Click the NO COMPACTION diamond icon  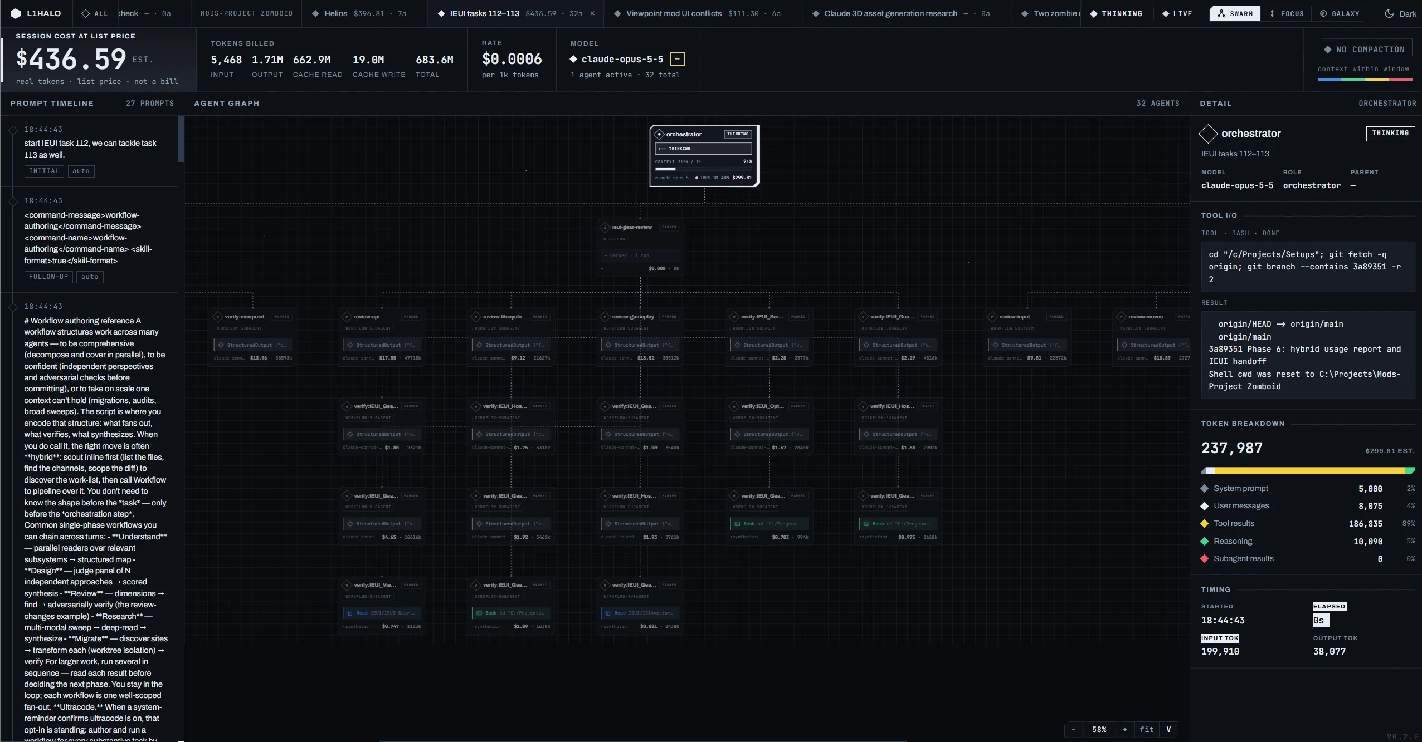point(1328,50)
